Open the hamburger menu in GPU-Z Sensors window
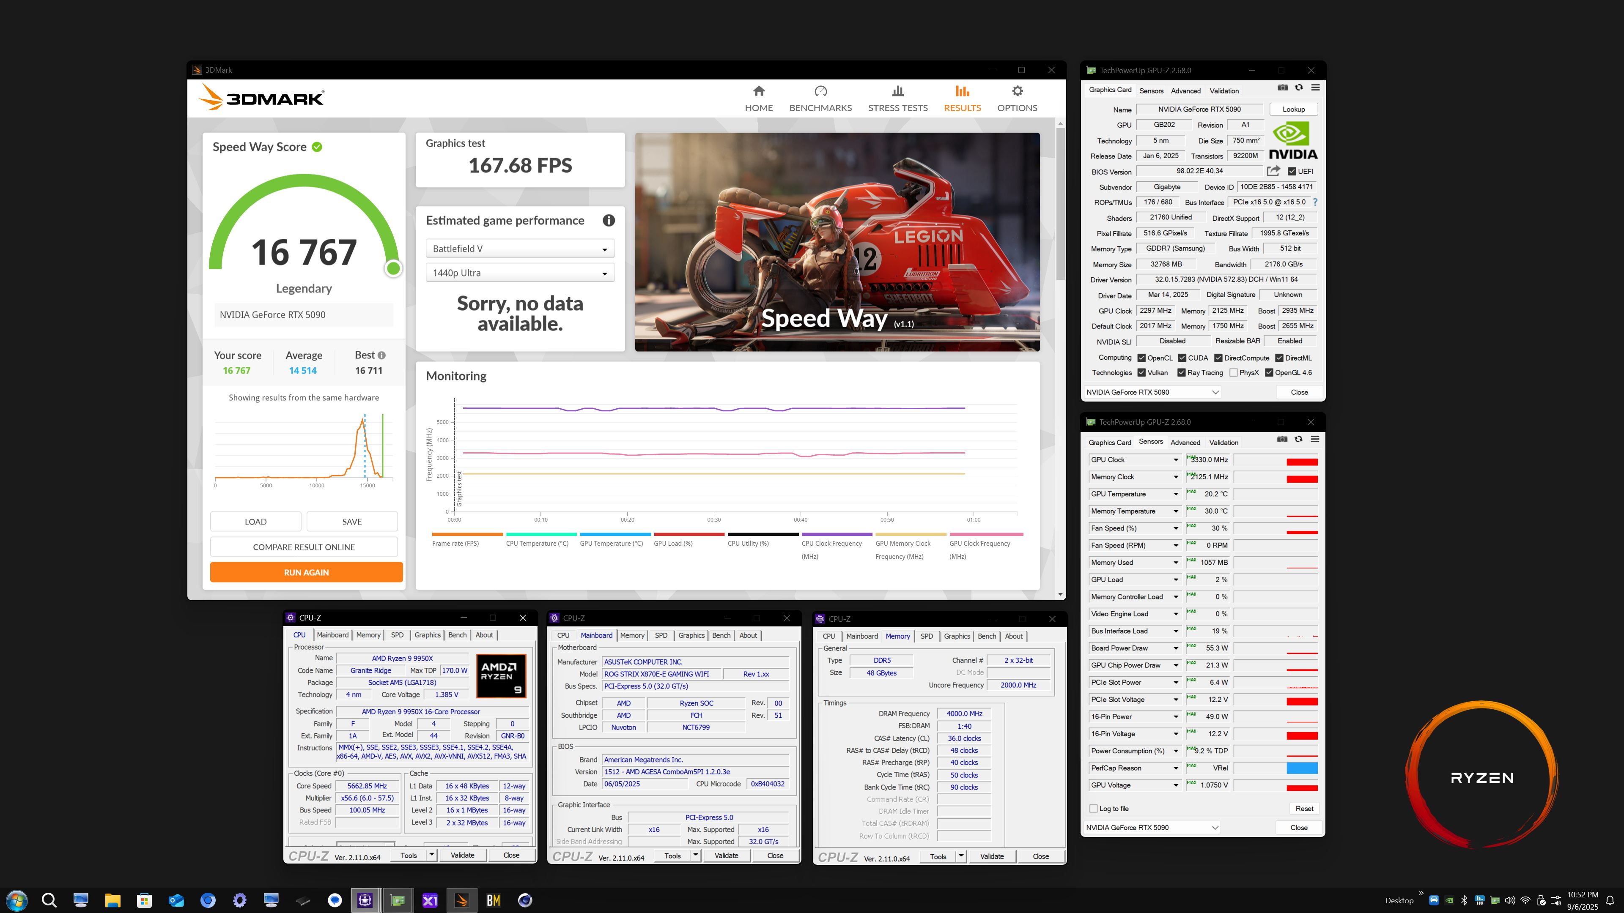Screen dimensions: 1624x913 tap(1314, 439)
